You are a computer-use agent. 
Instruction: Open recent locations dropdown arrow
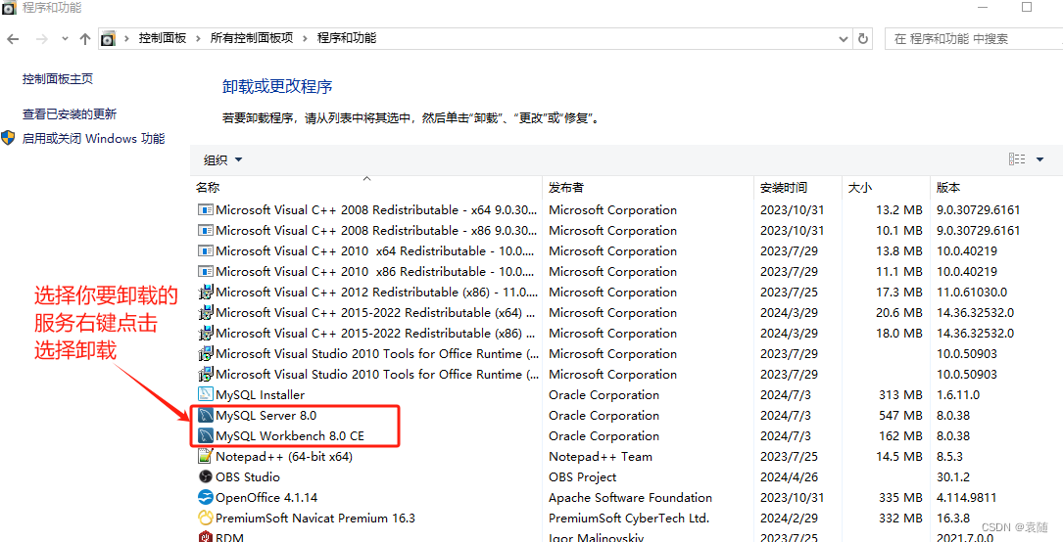tap(65, 38)
